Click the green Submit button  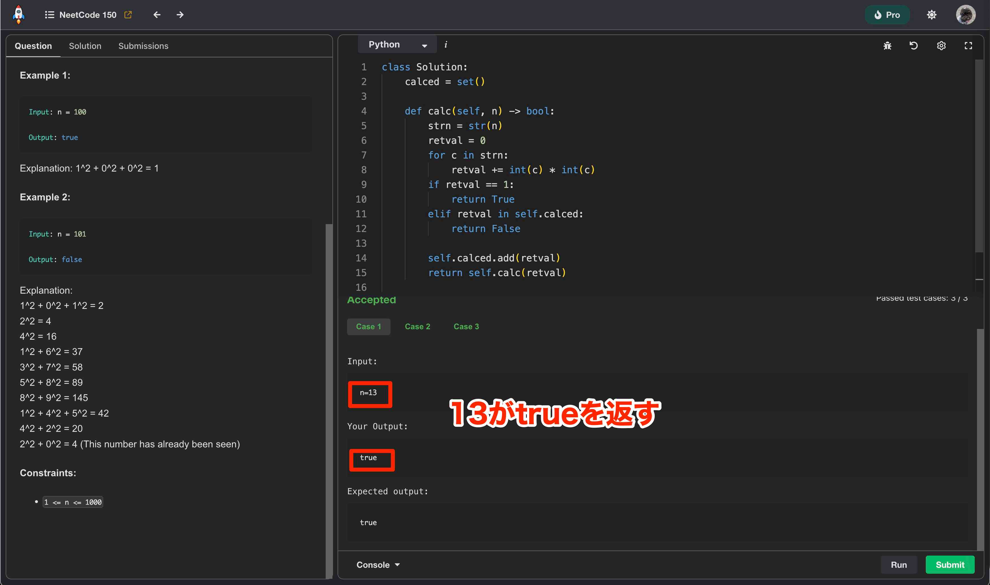click(x=950, y=564)
